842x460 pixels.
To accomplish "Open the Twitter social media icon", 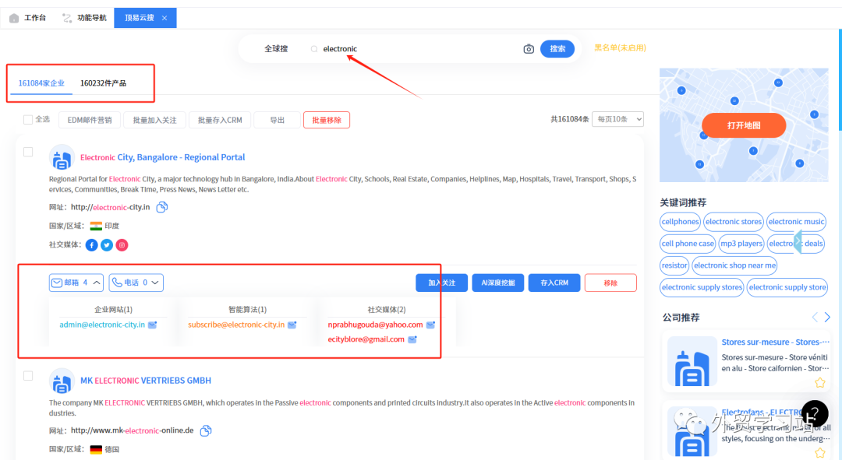I will click(107, 245).
